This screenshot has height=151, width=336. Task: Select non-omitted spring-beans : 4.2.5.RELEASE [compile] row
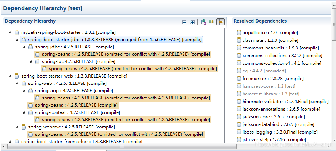tap(73, 105)
